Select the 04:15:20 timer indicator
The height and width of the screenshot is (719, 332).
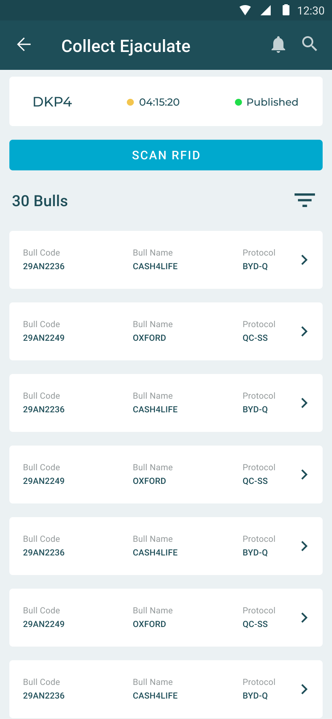pos(153,102)
